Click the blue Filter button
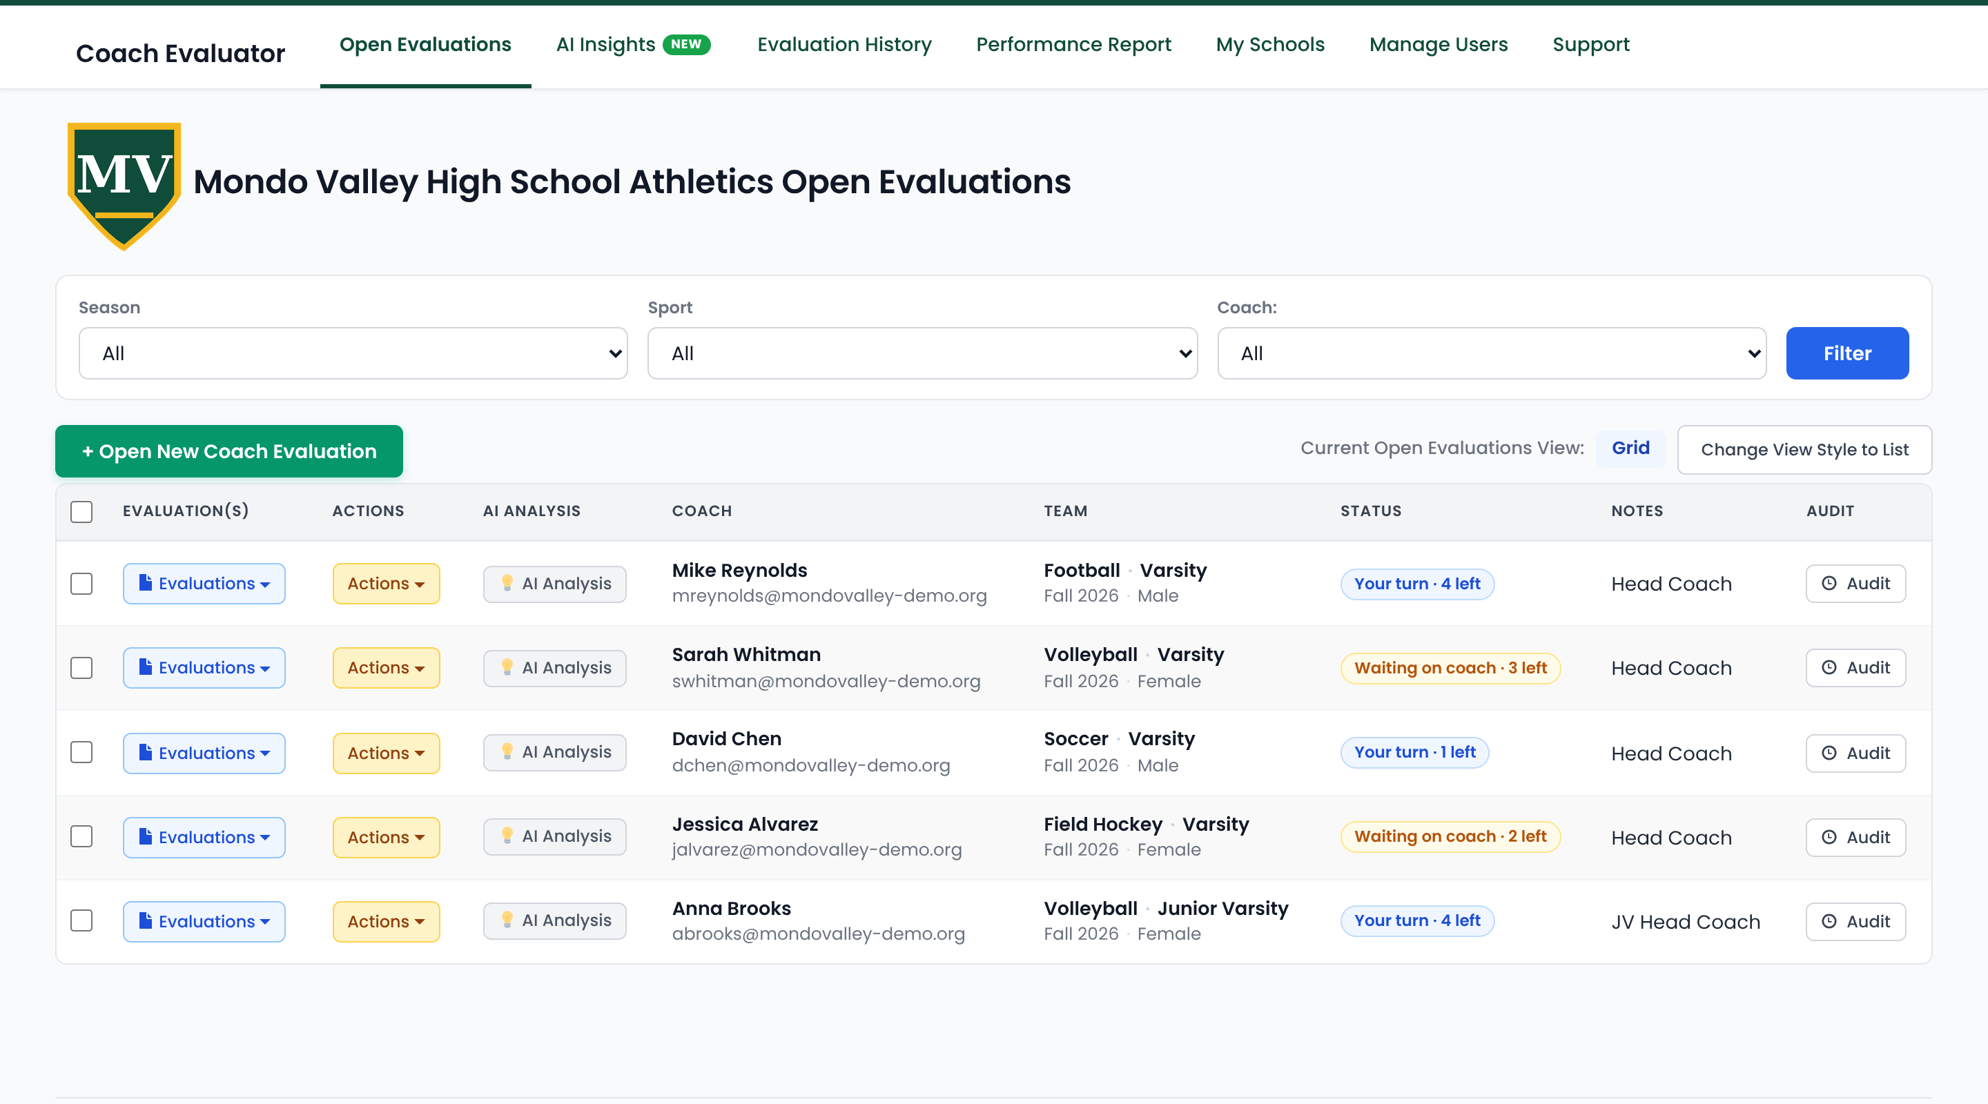Viewport: 1988px width, 1104px height. 1848,353
